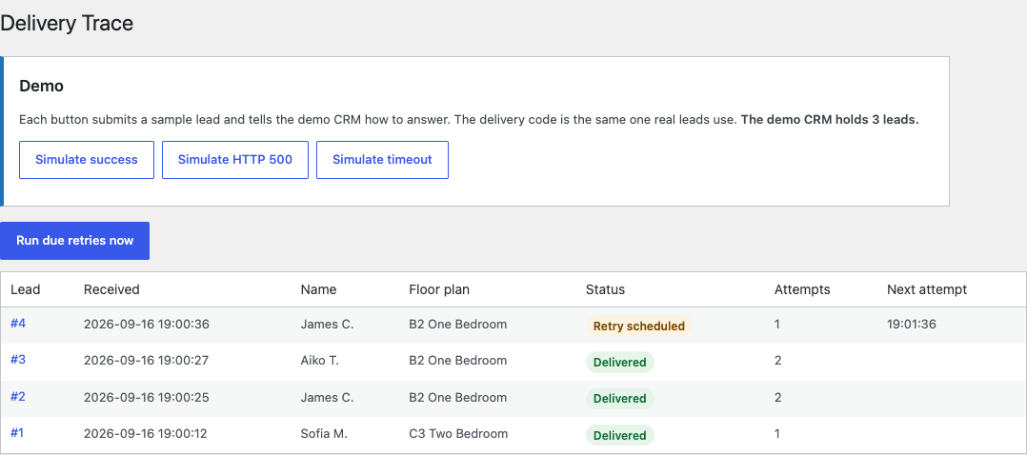Select timestamp 2026-09-16 19:00:25
The image size is (1027, 455).
tap(147, 397)
